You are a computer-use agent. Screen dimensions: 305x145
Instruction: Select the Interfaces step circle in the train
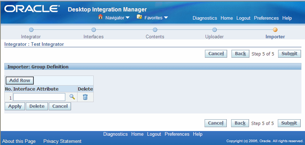coord(94,30)
